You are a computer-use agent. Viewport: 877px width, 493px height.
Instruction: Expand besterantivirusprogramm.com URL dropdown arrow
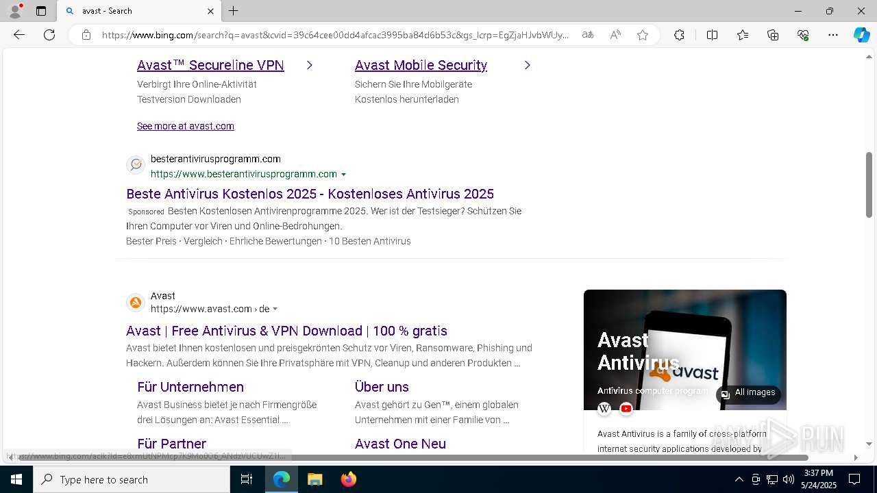pos(344,175)
